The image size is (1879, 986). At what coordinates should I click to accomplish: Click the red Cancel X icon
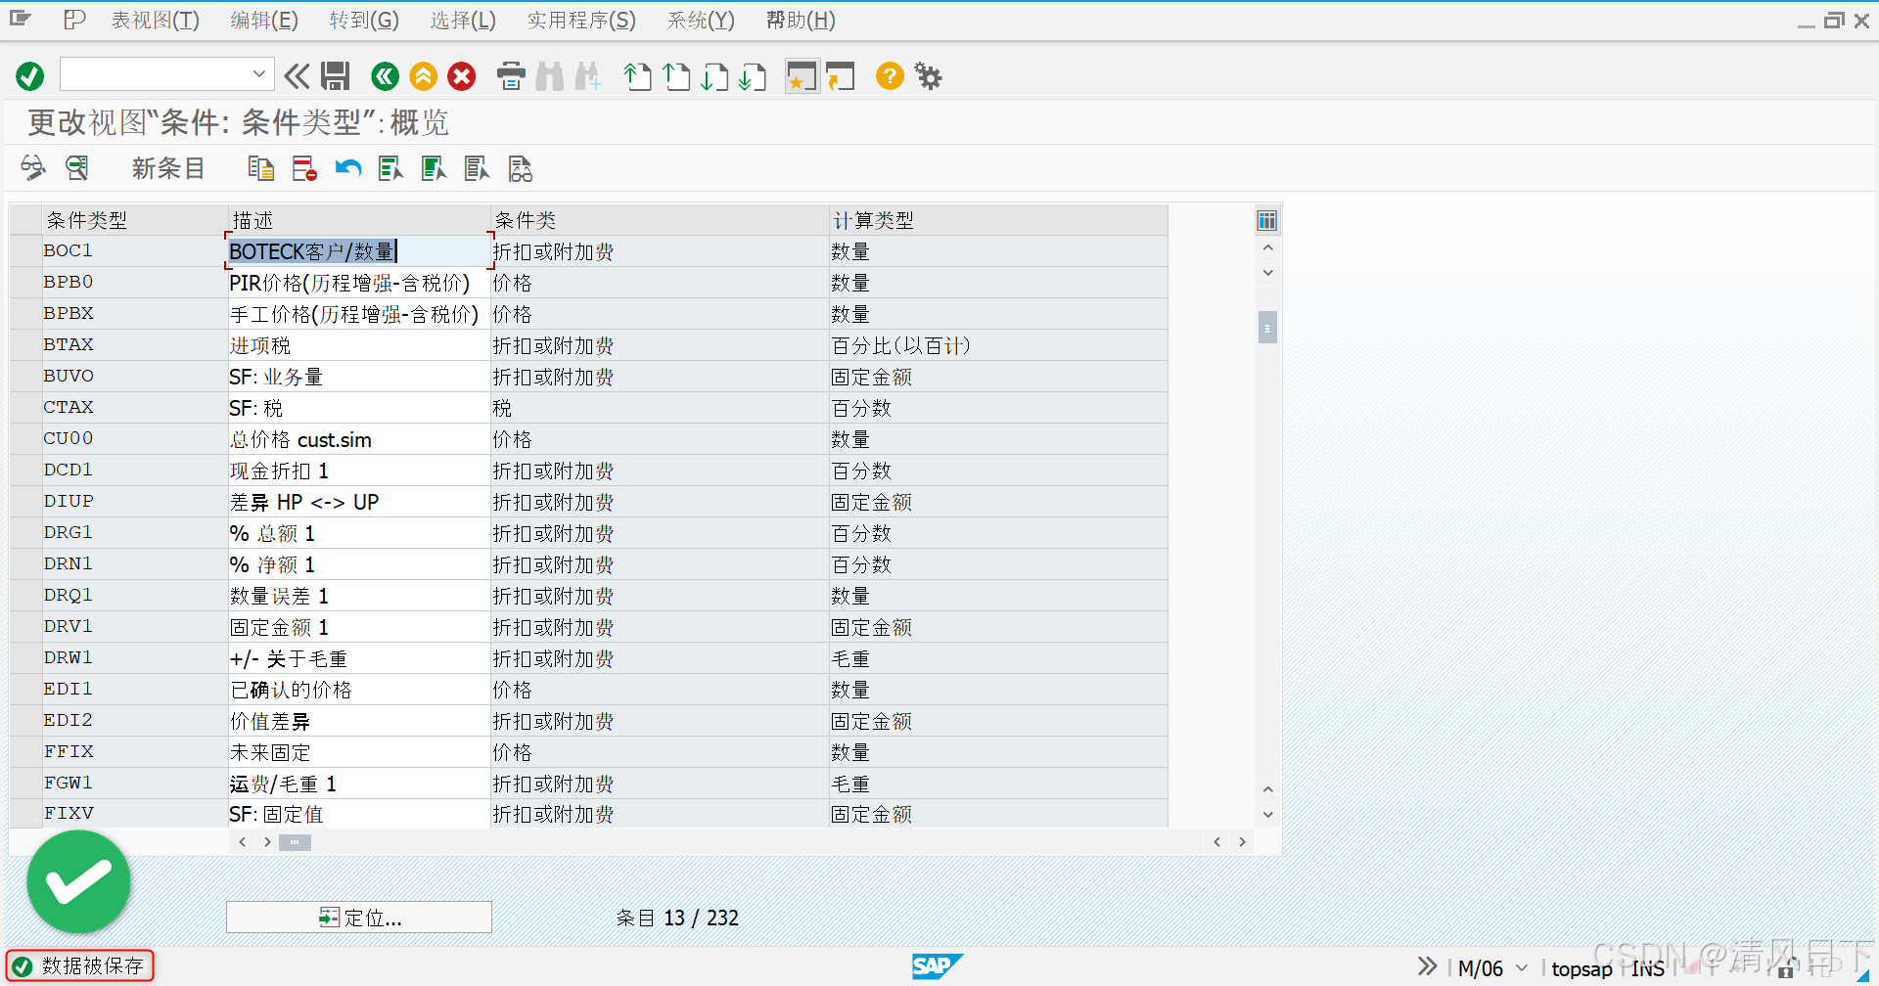[x=462, y=76]
